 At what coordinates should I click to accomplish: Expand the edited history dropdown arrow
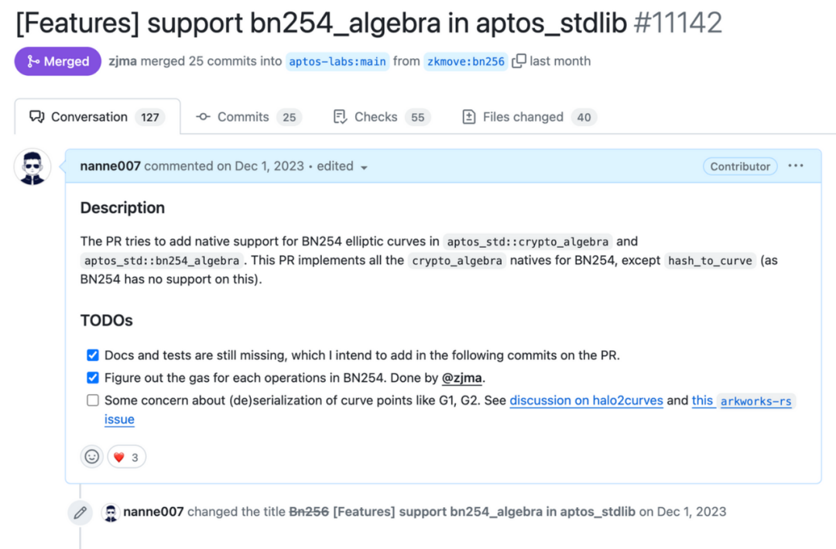point(364,167)
